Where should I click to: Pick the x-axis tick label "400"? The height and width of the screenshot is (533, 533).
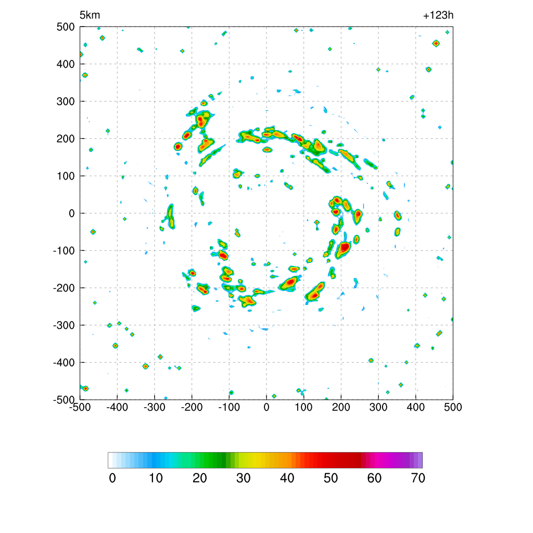click(416, 407)
